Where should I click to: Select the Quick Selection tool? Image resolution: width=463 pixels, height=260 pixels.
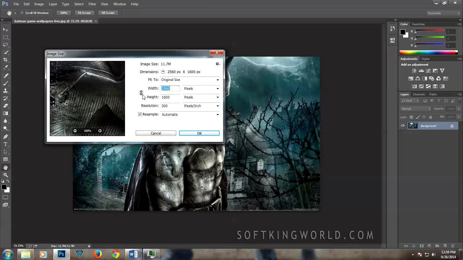(5, 52)
